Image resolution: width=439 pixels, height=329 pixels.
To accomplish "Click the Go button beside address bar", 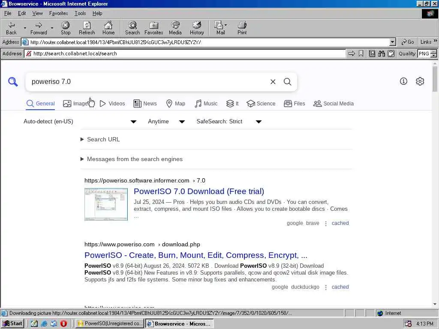I will click(408, 42).
